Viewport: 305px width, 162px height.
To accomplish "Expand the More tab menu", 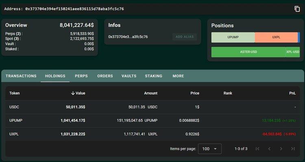I will click(x=178, y=76).
